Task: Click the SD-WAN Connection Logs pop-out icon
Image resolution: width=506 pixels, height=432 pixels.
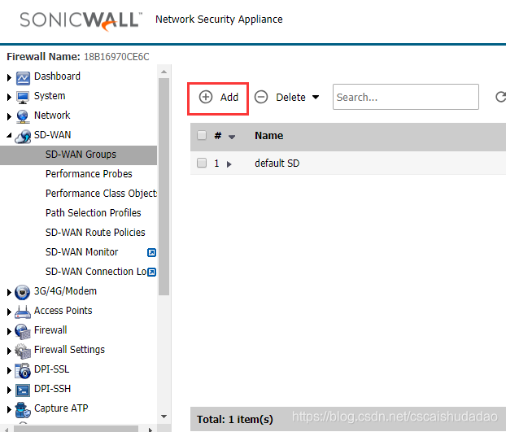Action: click(151, 272)
